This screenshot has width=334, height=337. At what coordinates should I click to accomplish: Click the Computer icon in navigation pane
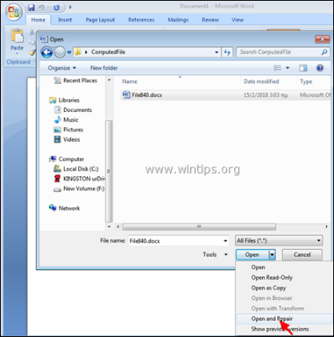point(53,159)
